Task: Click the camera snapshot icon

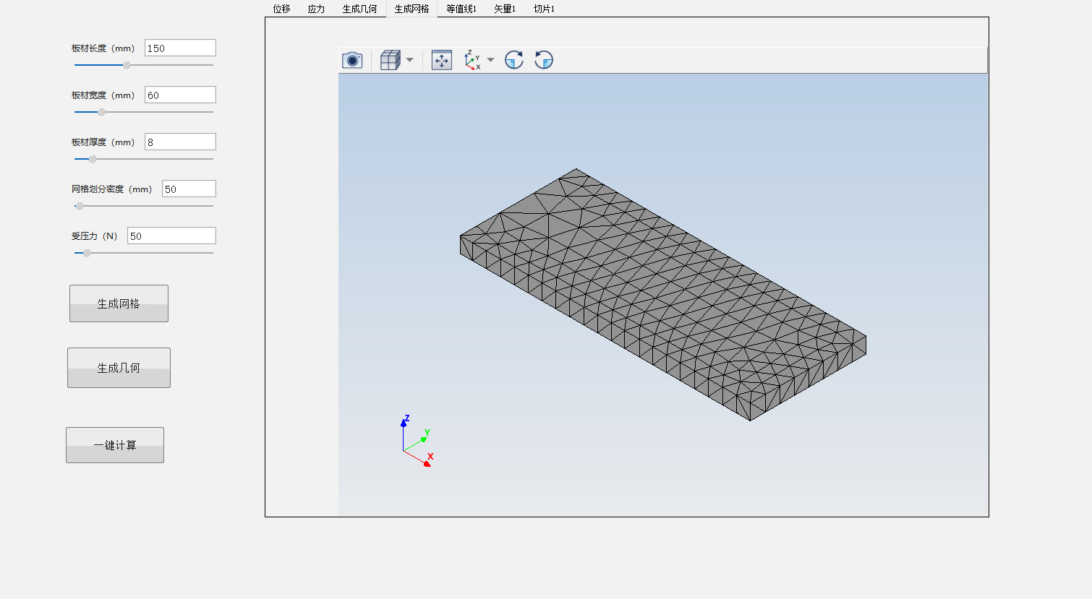Action: click(352, 60)
